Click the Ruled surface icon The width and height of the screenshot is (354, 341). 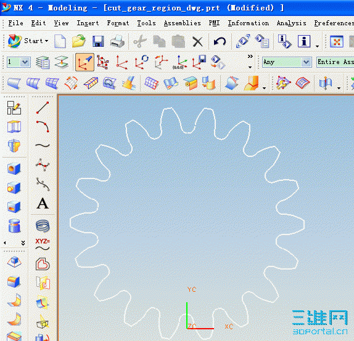point(14,83)
